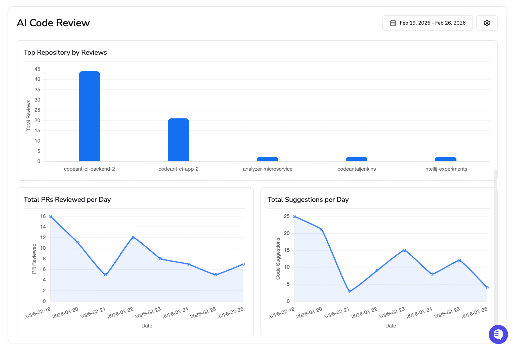The image size is (515, 352).
Task: Open the chat support bubble icon
Action: 498,334
